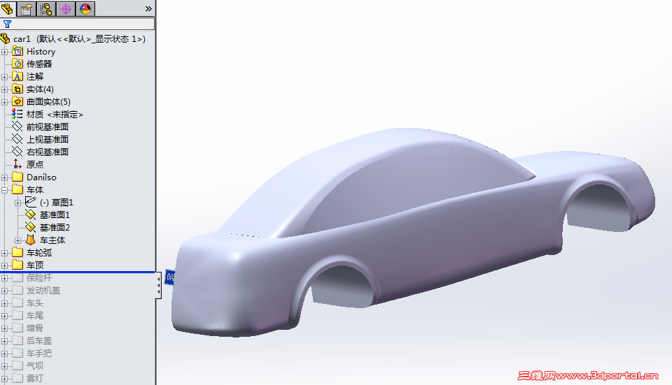This screenshot has width=672, height=385.
Task: Select the 车手把 tree item
Action: (x=39, y=354)
